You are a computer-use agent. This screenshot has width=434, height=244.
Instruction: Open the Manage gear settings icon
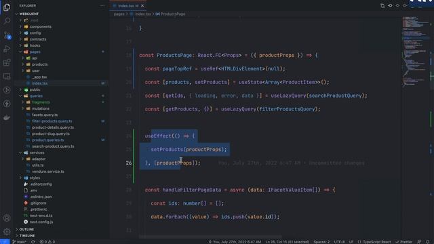coord(7,231)
